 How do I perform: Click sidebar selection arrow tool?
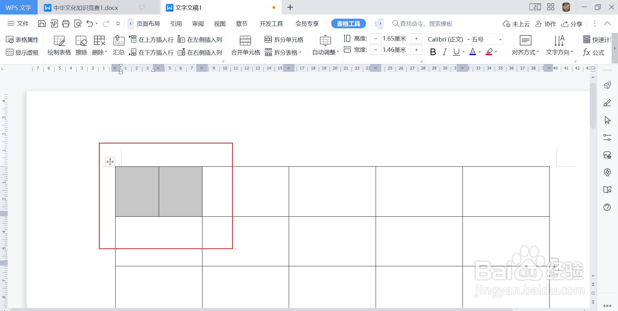[607, 120]
